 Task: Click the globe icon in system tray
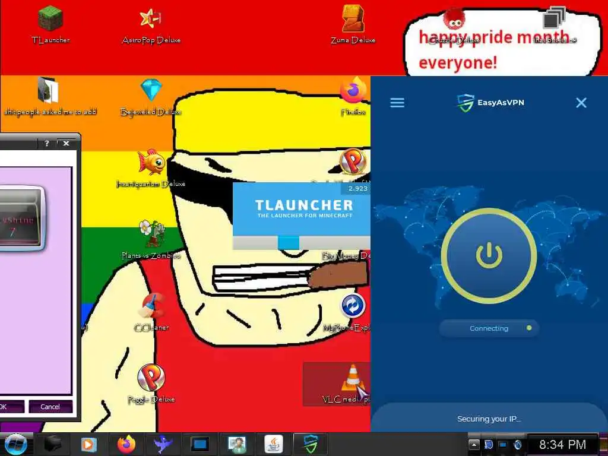[517, 445]
